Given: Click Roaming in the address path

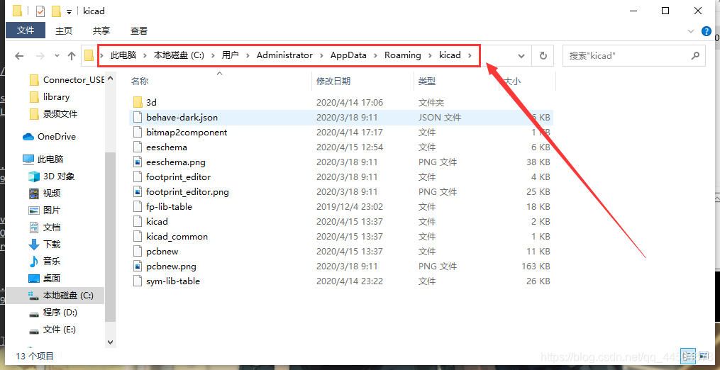Looking at the screenshot, I should coord(403,55).
